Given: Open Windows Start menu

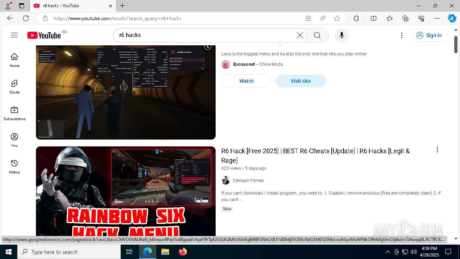Looking at the screenshot, I should [x=9, y=252].
